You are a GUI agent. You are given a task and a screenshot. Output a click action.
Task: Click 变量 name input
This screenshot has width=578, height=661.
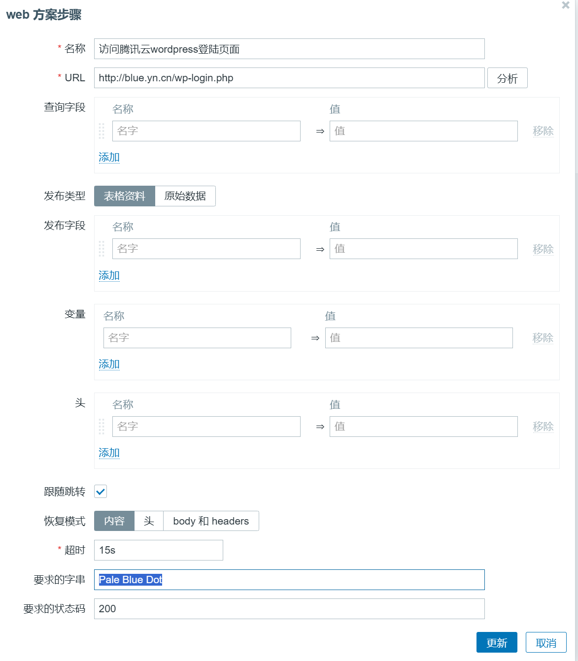(x=197, y=338)
